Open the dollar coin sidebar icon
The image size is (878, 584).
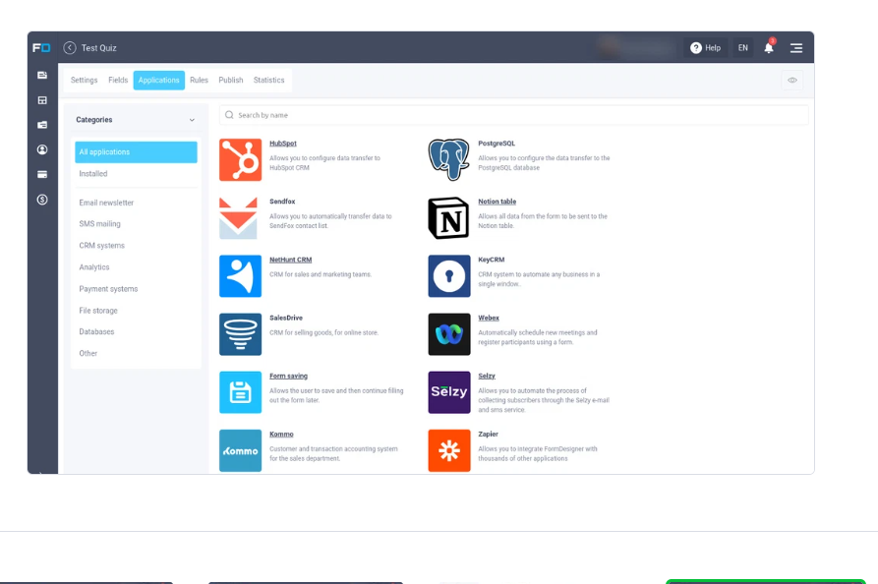[x=42, y=200]
